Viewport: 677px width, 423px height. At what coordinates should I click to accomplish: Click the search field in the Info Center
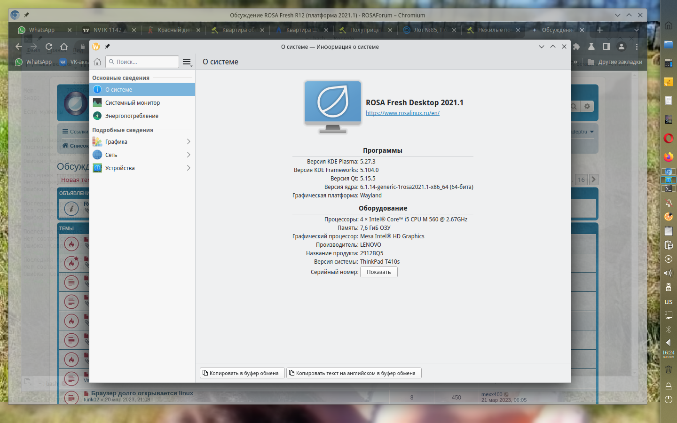coord(142,62)
